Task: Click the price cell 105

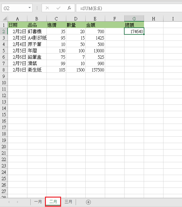Action: [x=56, y=70]
